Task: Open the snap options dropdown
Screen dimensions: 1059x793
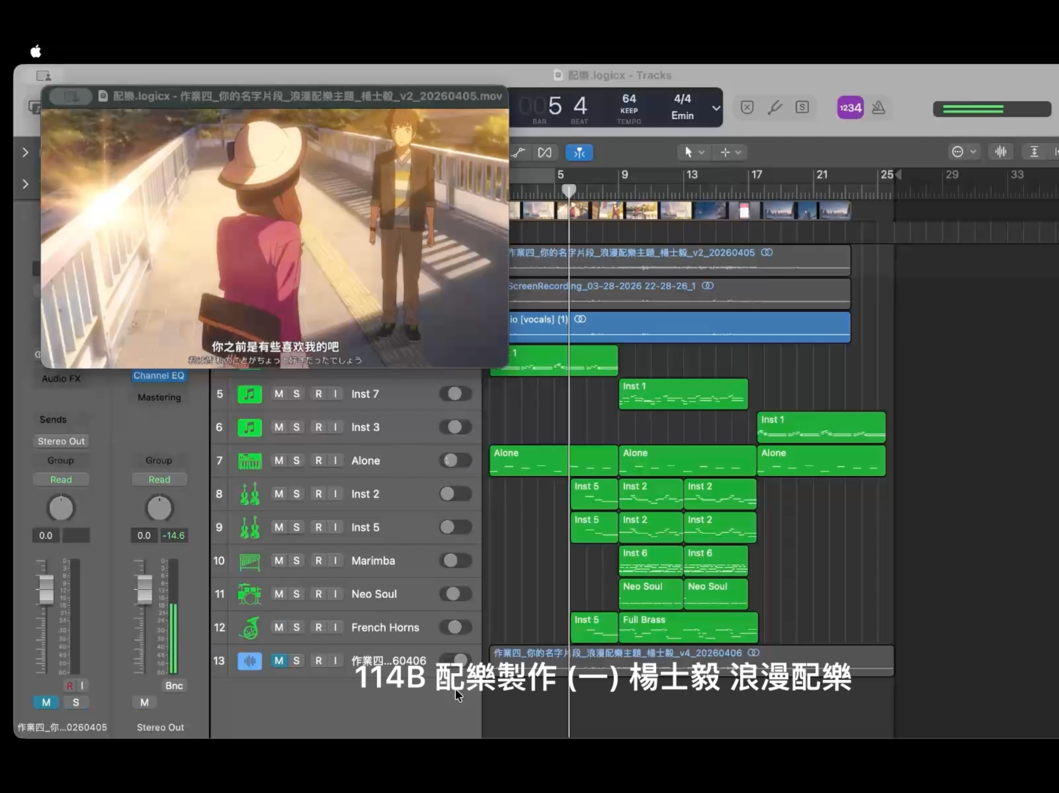Action: [964, 152]
